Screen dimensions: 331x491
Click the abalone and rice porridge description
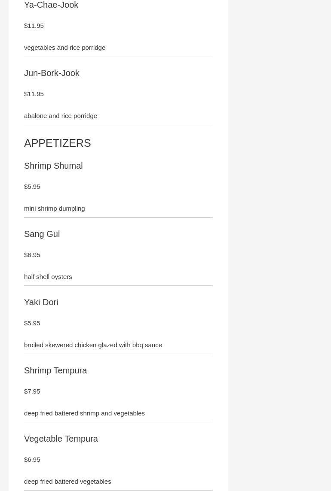click(x=61, y=116)
